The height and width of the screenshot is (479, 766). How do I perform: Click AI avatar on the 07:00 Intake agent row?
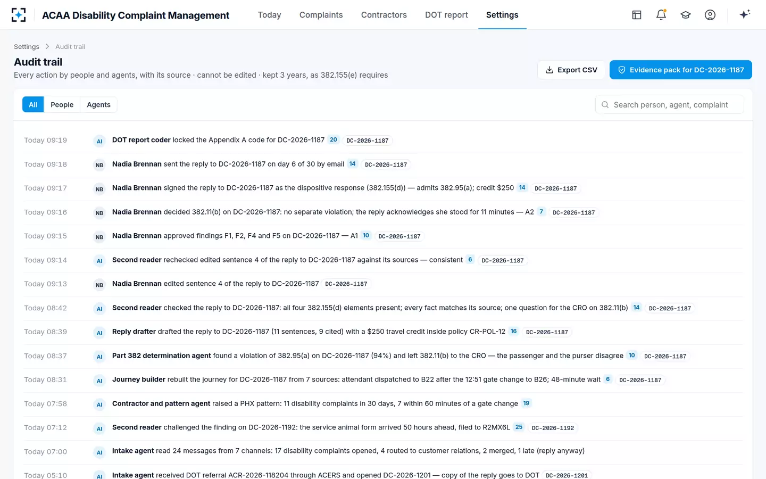[x=99, y=452]
